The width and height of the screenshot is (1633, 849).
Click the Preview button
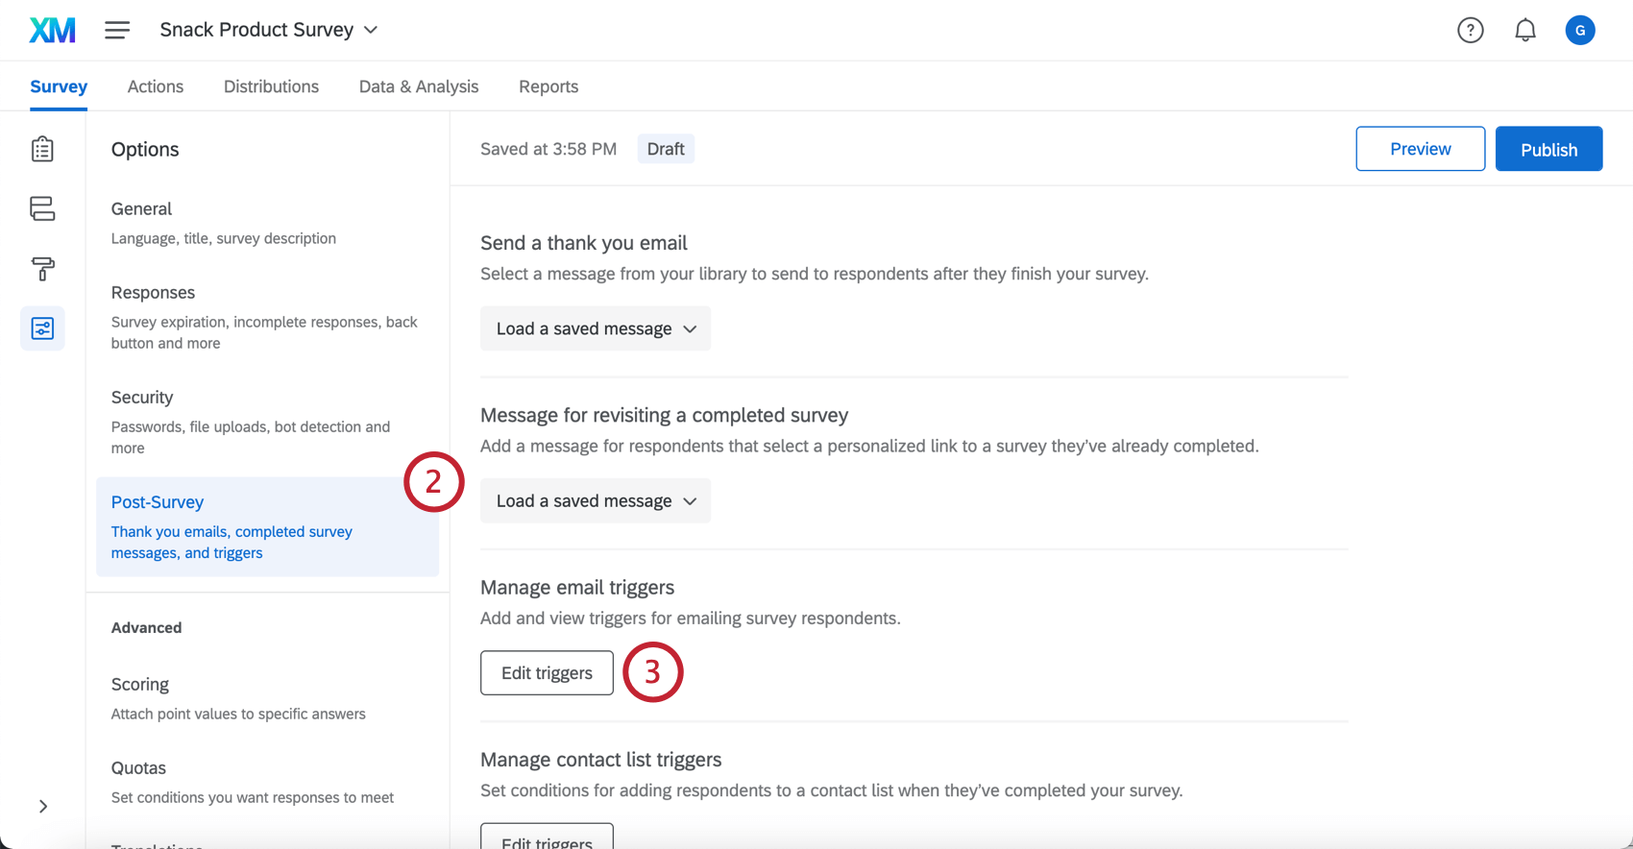tap(1420, 149)
